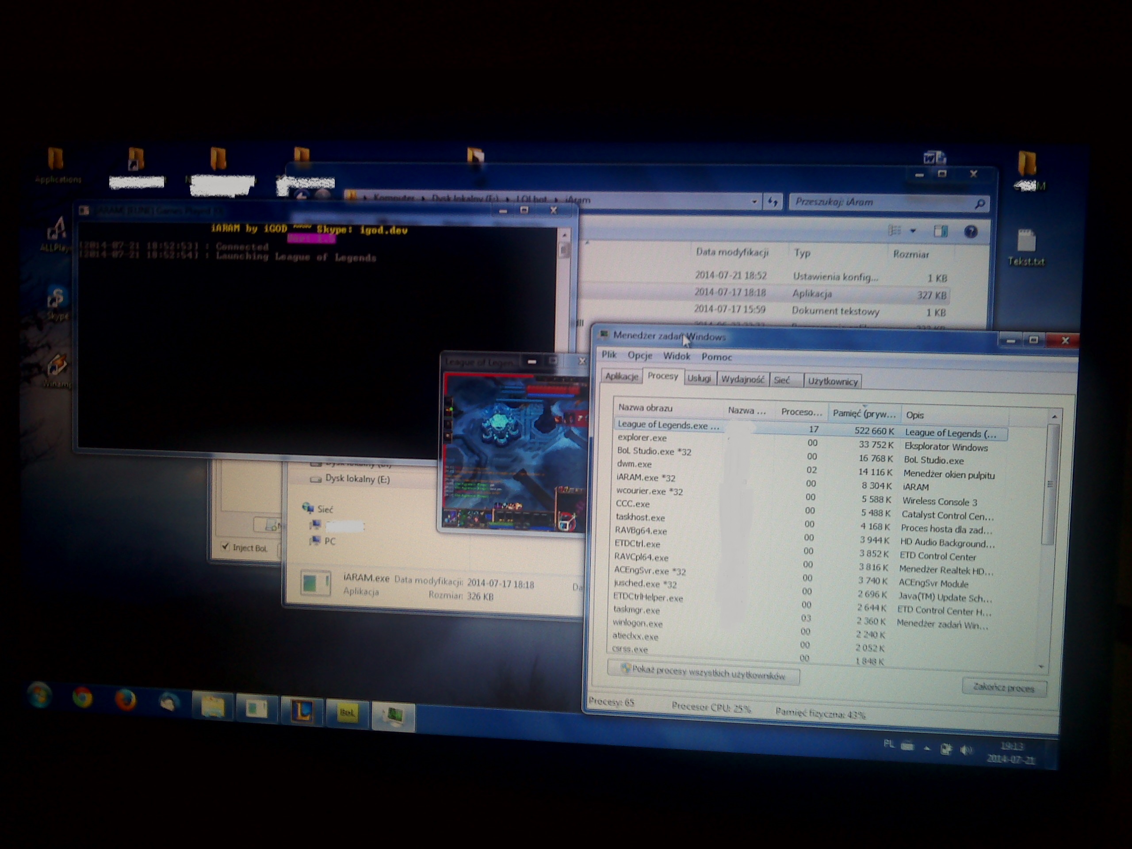The image size is (1132, 849).
Task: Show hidden tray icons arrow
Action: [927, 748]
